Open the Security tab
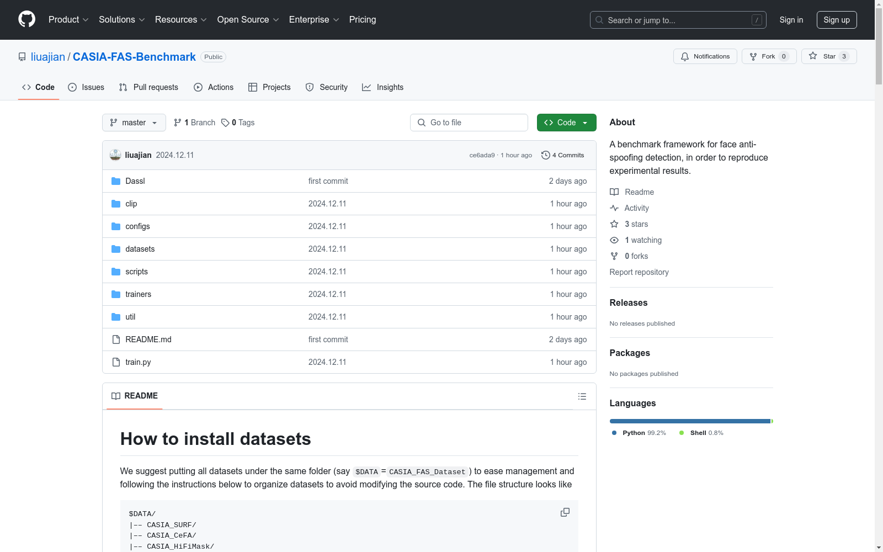This screenshot has height=552, width=883. click(327, 87)
